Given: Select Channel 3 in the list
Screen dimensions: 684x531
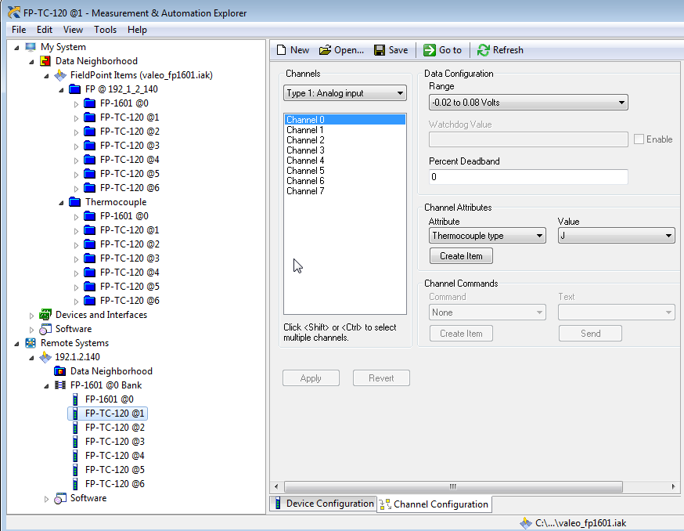Looking at the screenshot, I should (344, 150).
